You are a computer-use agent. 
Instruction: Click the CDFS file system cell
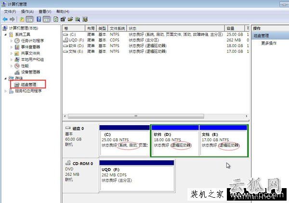coord(115,40)
